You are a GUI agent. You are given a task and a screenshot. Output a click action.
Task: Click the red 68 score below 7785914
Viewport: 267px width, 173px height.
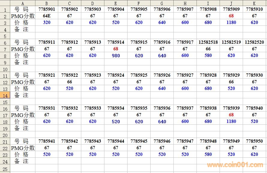tap(116, 49)
